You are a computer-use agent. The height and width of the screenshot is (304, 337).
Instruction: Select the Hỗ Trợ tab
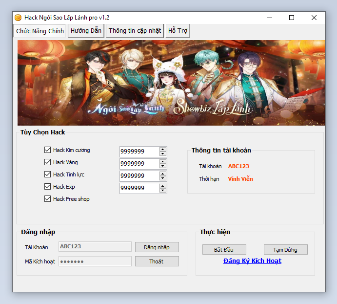click(178, 31)
